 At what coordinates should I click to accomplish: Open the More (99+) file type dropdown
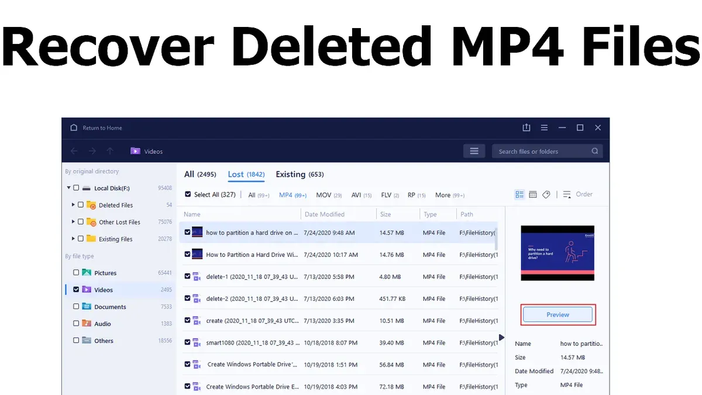[x=450, y=195]
